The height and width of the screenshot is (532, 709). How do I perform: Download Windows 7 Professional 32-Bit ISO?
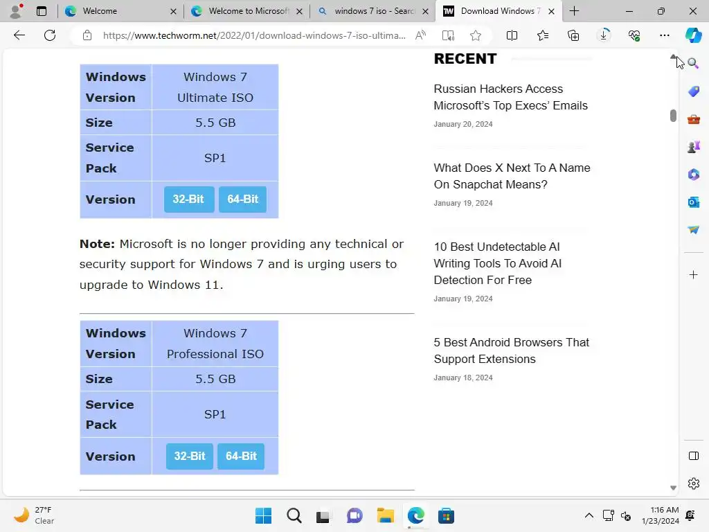190,456
